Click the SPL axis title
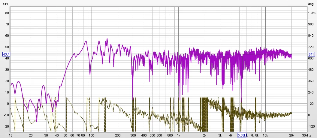 pos(6,4)
